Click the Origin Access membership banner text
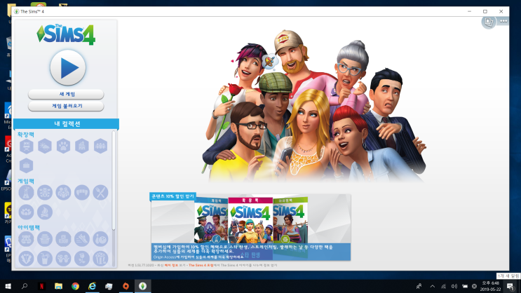The width and height of the screenshot is (521, 293). tap(198, 257)
